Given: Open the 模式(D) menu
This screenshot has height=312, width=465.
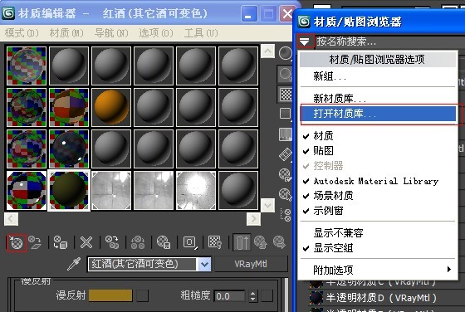Looking at the screenshot, I should tap(22, 33).
